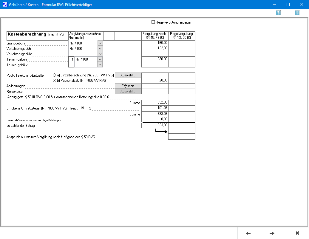Click the Erfassen button for Ablichtungen
Image resolution: width=309 pixels, height=239 pixels.
click(x=128, y=86)
